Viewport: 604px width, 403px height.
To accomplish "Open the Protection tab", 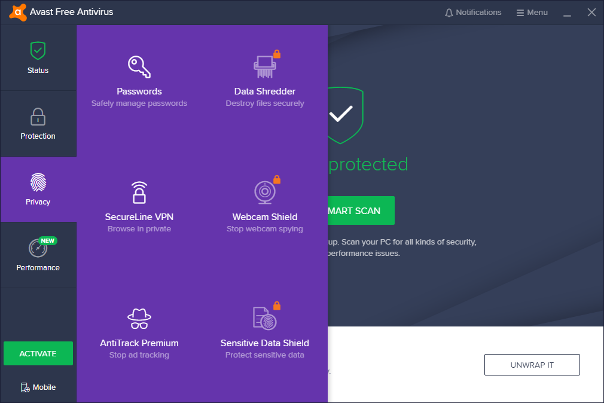I will point(38,124).
